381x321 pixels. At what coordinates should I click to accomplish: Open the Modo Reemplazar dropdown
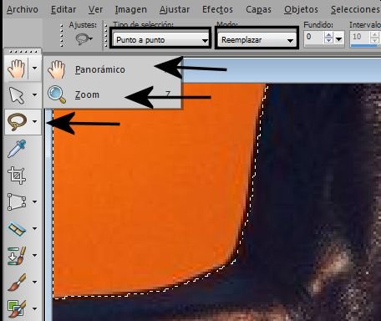click(x=257, y=40)
